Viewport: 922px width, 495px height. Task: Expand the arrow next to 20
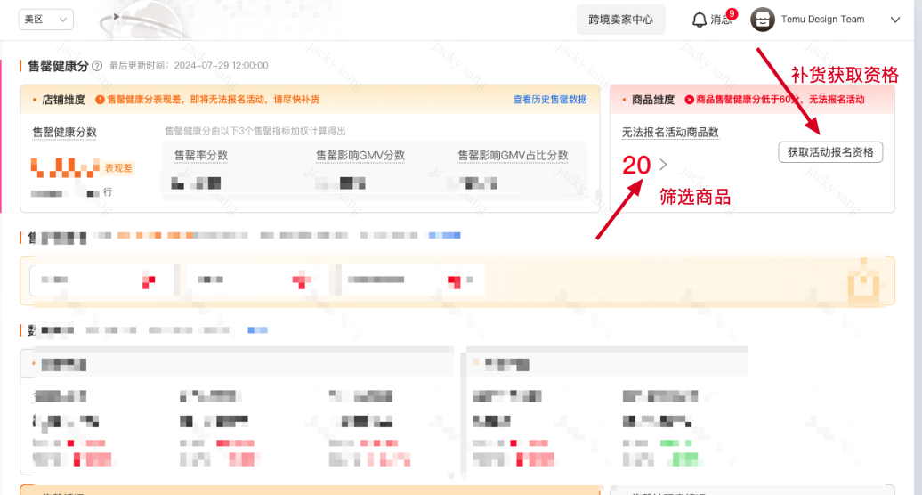point(663,165)
